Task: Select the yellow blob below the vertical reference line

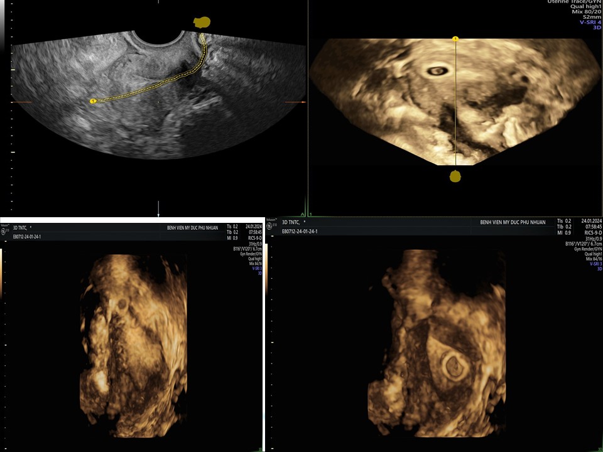Action: click(x=455, y=176)
